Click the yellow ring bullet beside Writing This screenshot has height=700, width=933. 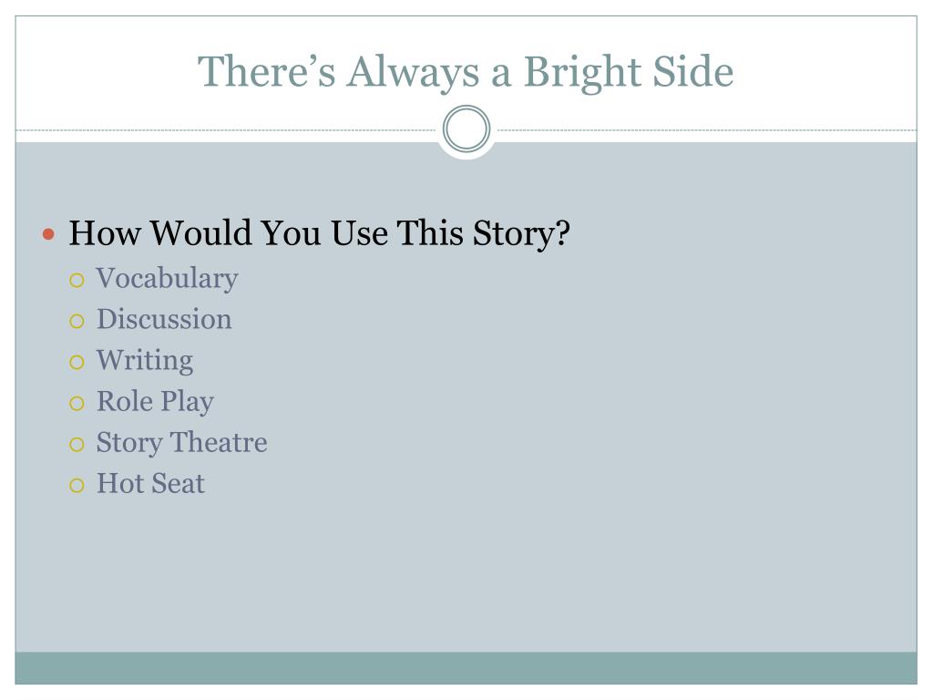click(77, 362)
